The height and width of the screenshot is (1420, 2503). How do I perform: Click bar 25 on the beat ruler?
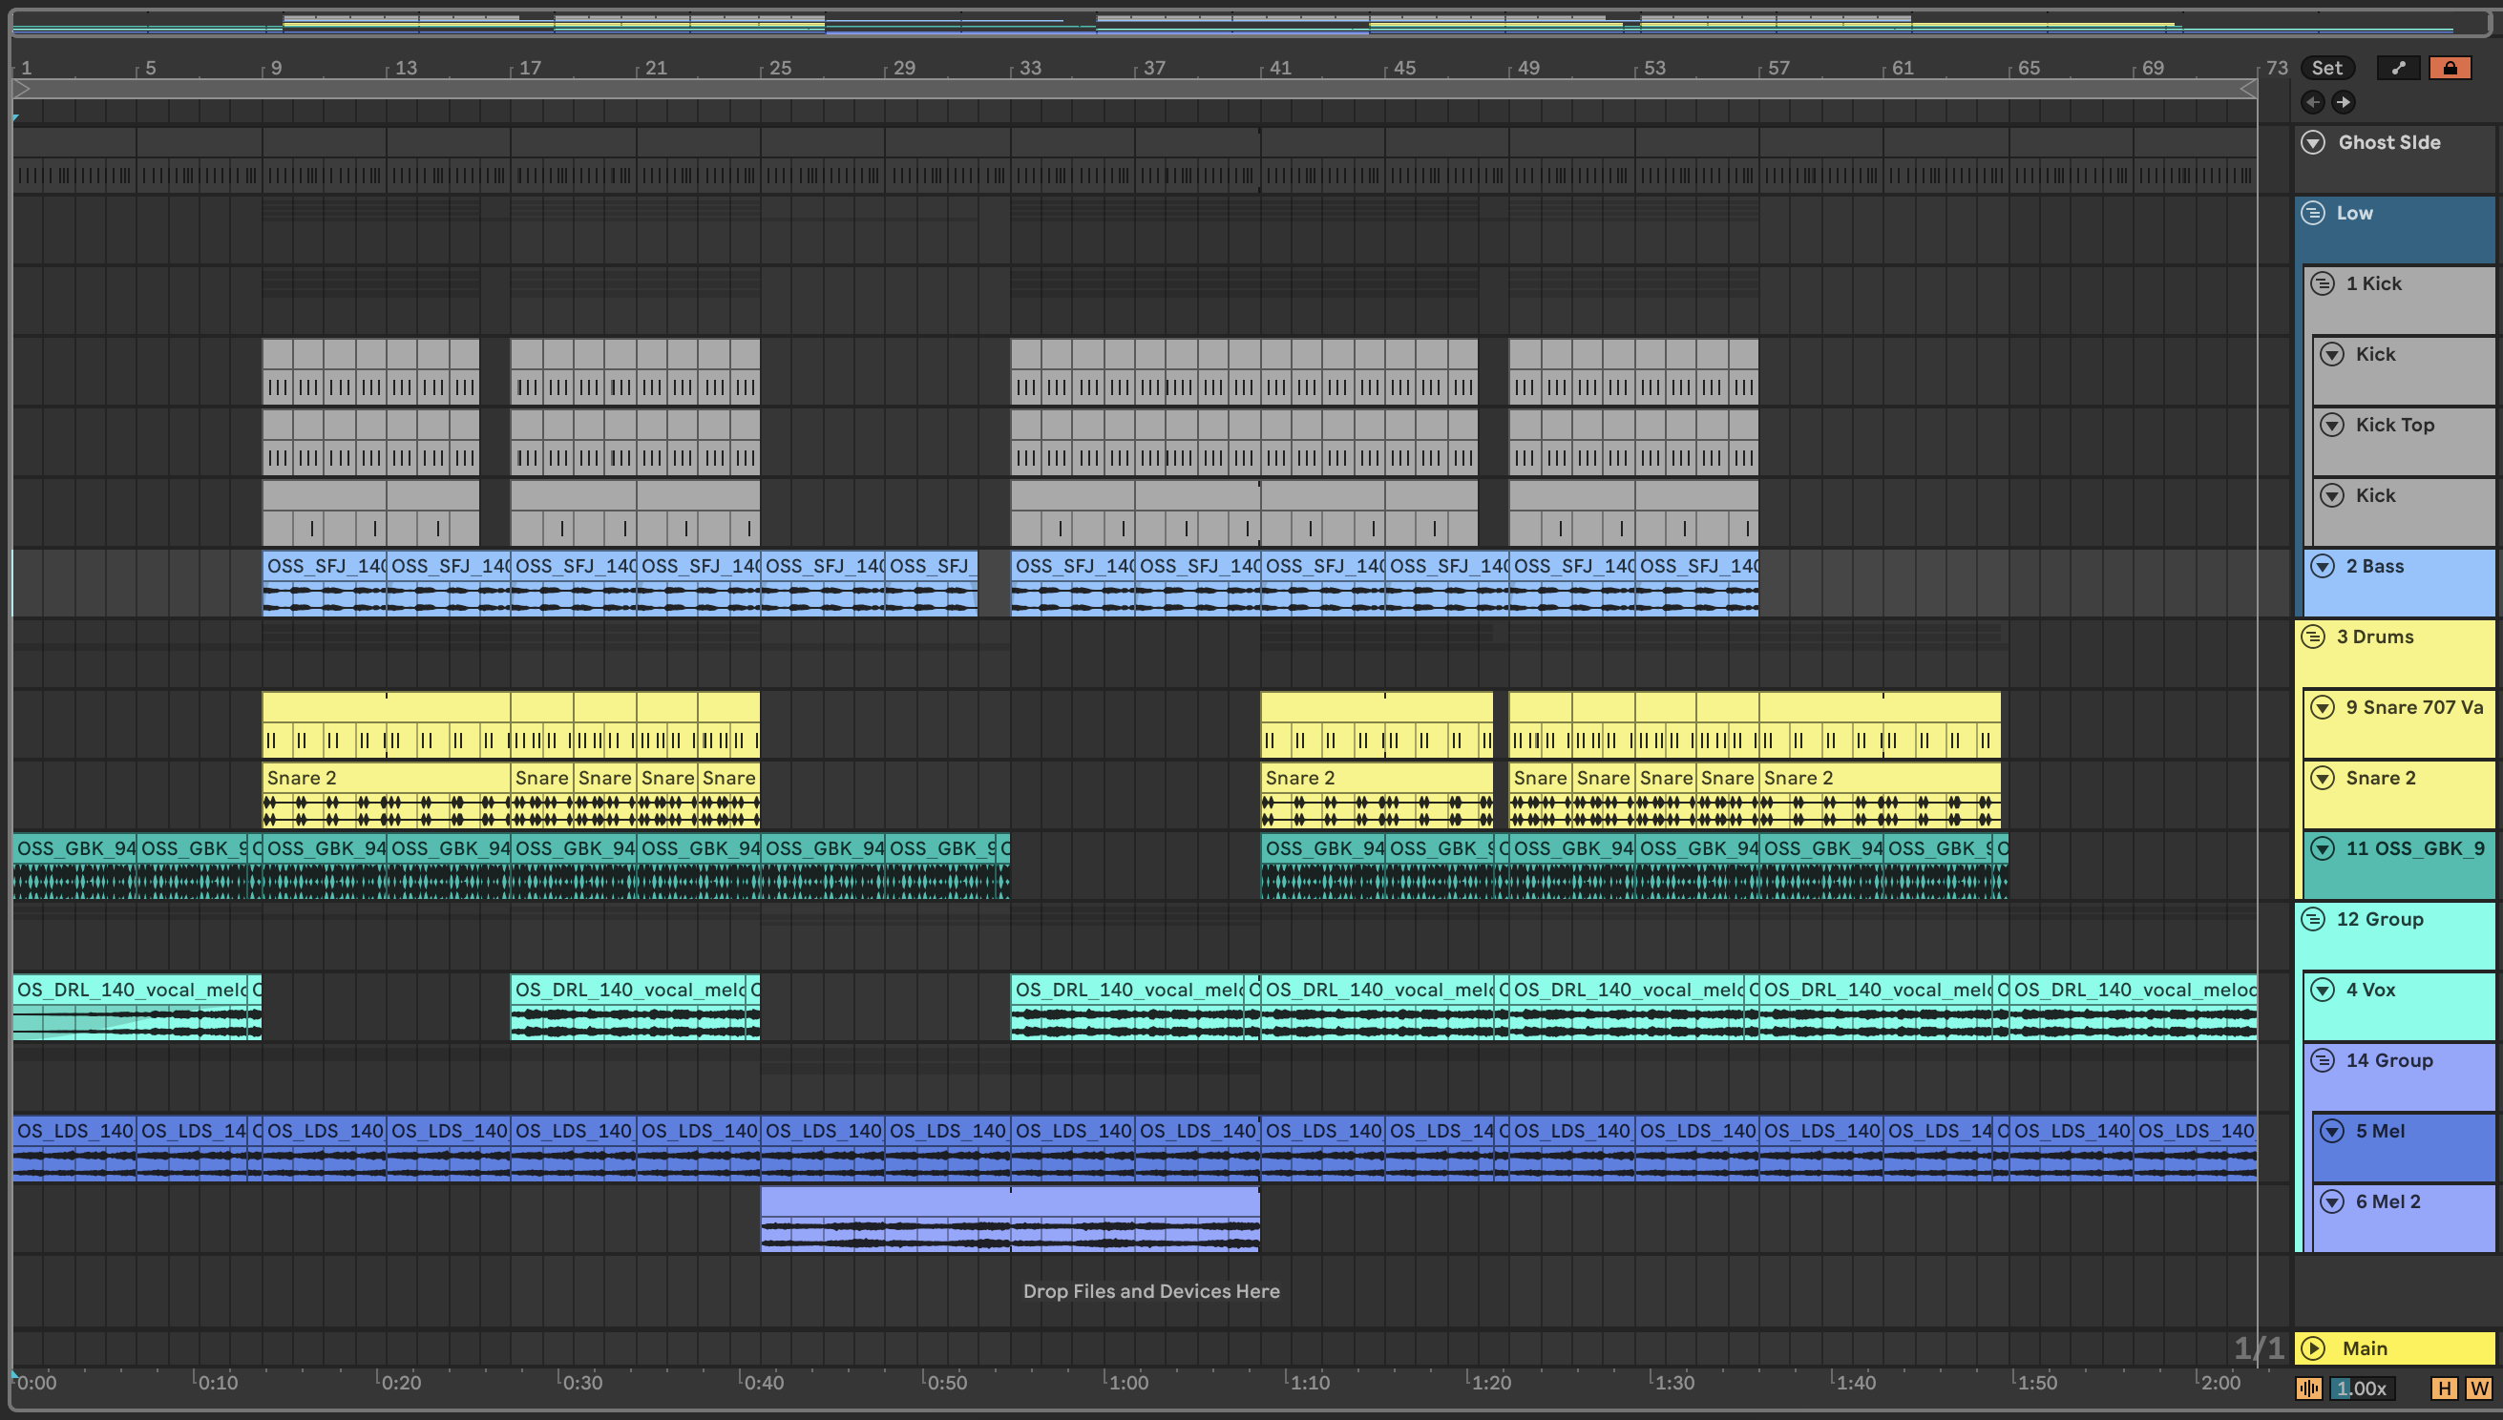[x=779, y=68]
